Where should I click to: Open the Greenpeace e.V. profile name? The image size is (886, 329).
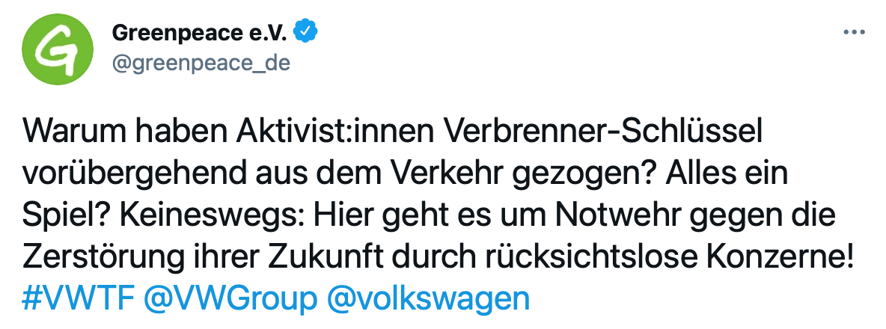tap(201, 33)
